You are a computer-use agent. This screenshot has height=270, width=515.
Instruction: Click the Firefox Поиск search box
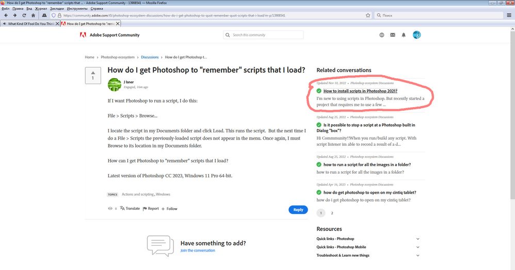(x=439, y=15)
